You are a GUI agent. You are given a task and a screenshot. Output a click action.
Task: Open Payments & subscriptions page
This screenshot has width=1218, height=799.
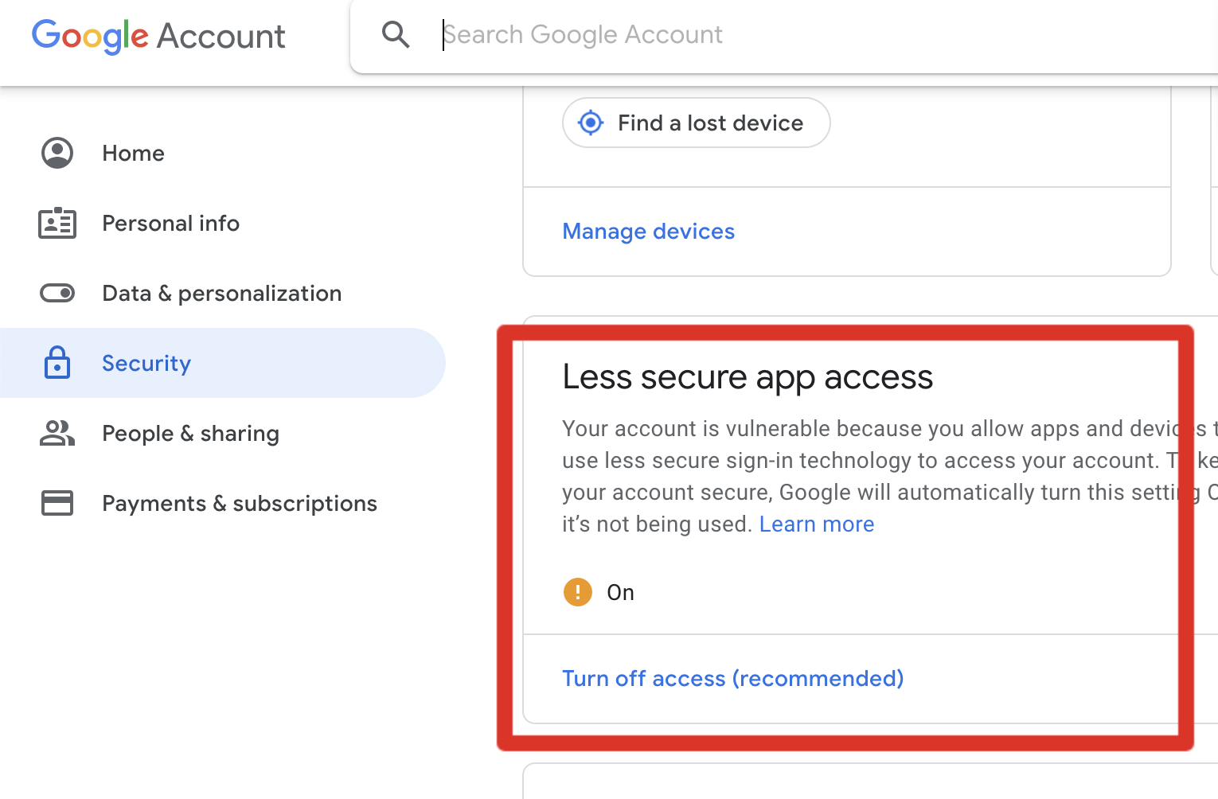click(x=239, y=503)
